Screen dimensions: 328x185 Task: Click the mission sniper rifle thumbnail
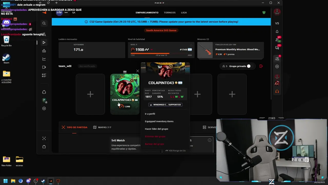tap(205, 50)
